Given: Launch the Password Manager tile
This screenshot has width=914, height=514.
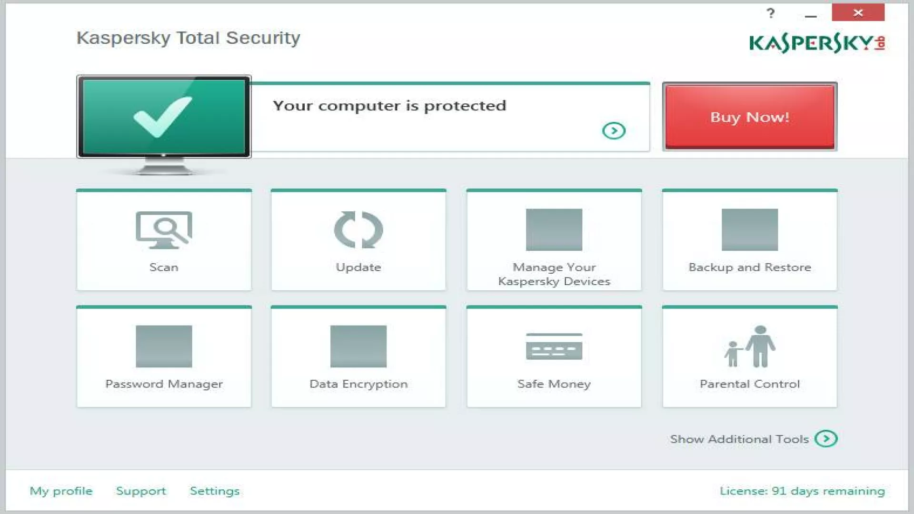Looking at the screenshot, I should tap(164, 357).
